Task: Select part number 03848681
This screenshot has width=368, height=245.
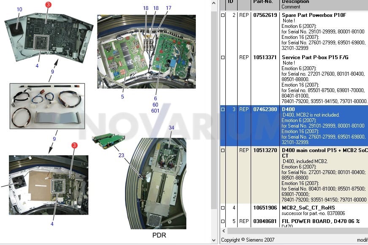Action: [x=265, y=221]
